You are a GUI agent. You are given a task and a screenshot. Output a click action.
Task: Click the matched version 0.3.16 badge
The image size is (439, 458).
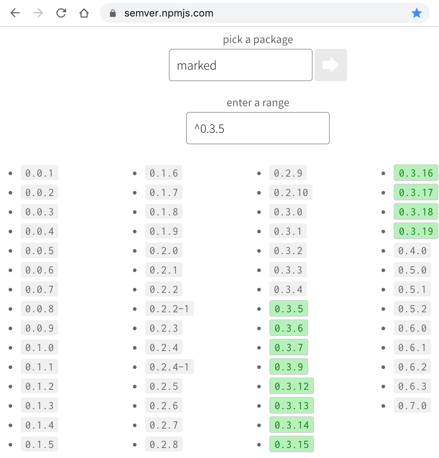click(416, 173)
